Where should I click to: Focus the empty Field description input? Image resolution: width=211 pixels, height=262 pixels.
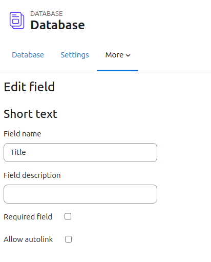coord(80,194)
